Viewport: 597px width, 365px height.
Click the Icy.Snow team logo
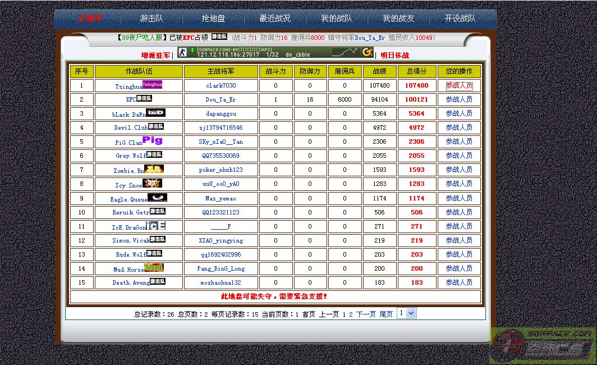click(x=152, y=183)
